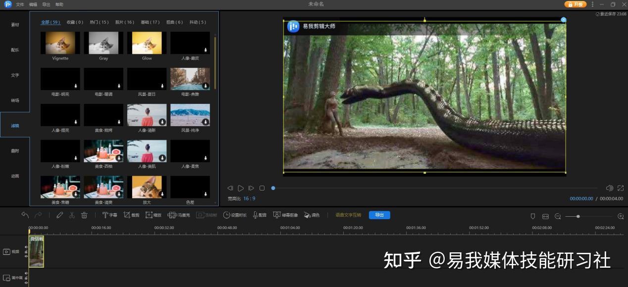Viewport: 628px width, 287px height.
Task: Open the 文件 menu
Action: (x=20, y=4)
